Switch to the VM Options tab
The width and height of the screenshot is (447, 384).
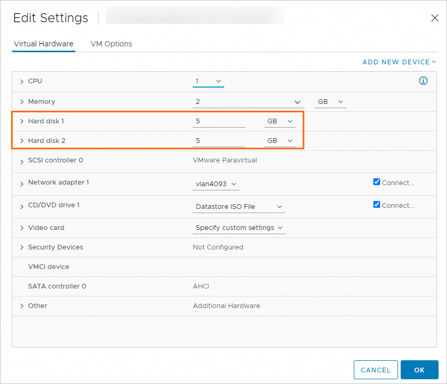(111, 44)
